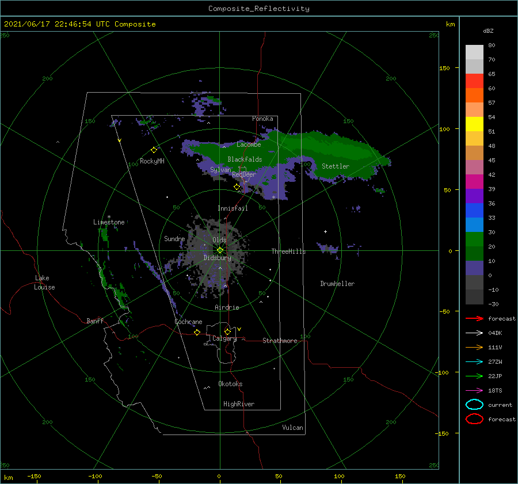
Task: Click the 20 dBZ green color swatch
Action: 474,239
